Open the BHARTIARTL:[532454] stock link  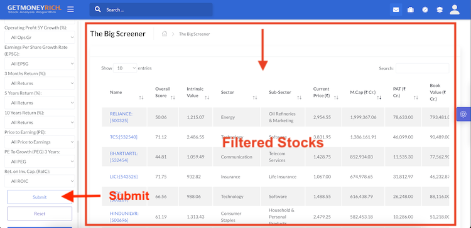(124, 157)
